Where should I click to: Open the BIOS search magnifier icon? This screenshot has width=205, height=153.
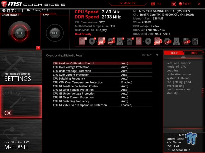(174, 4)
